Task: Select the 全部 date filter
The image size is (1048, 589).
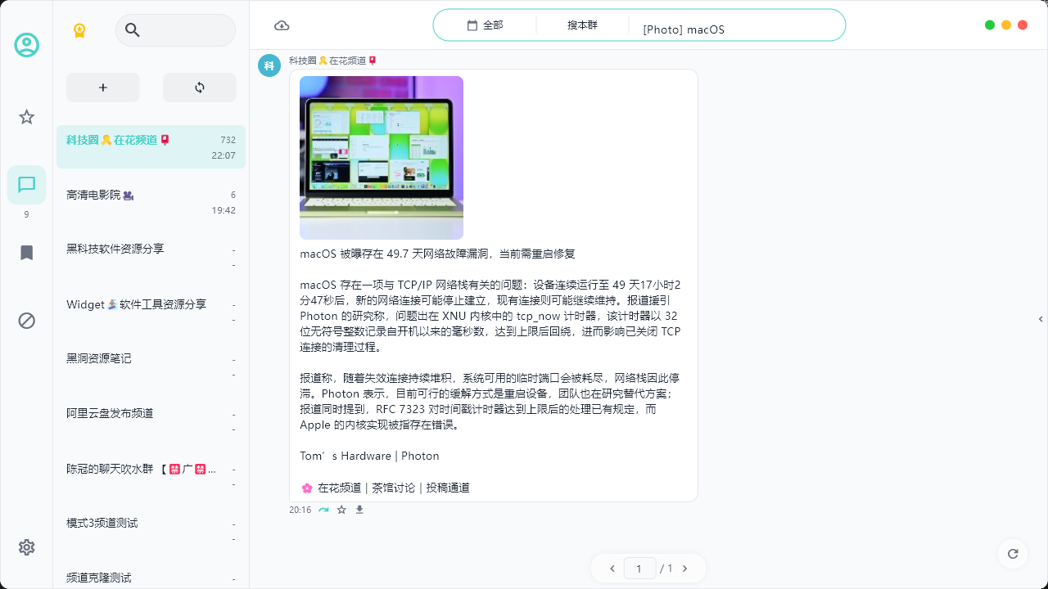Action: pos(493,25)
